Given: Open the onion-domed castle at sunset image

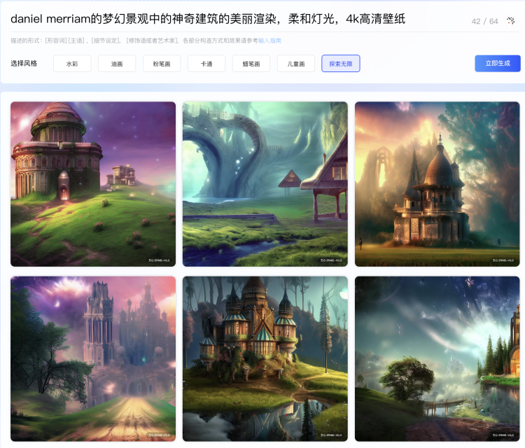Looking at the screenshot, I should (x=437, y=183).
